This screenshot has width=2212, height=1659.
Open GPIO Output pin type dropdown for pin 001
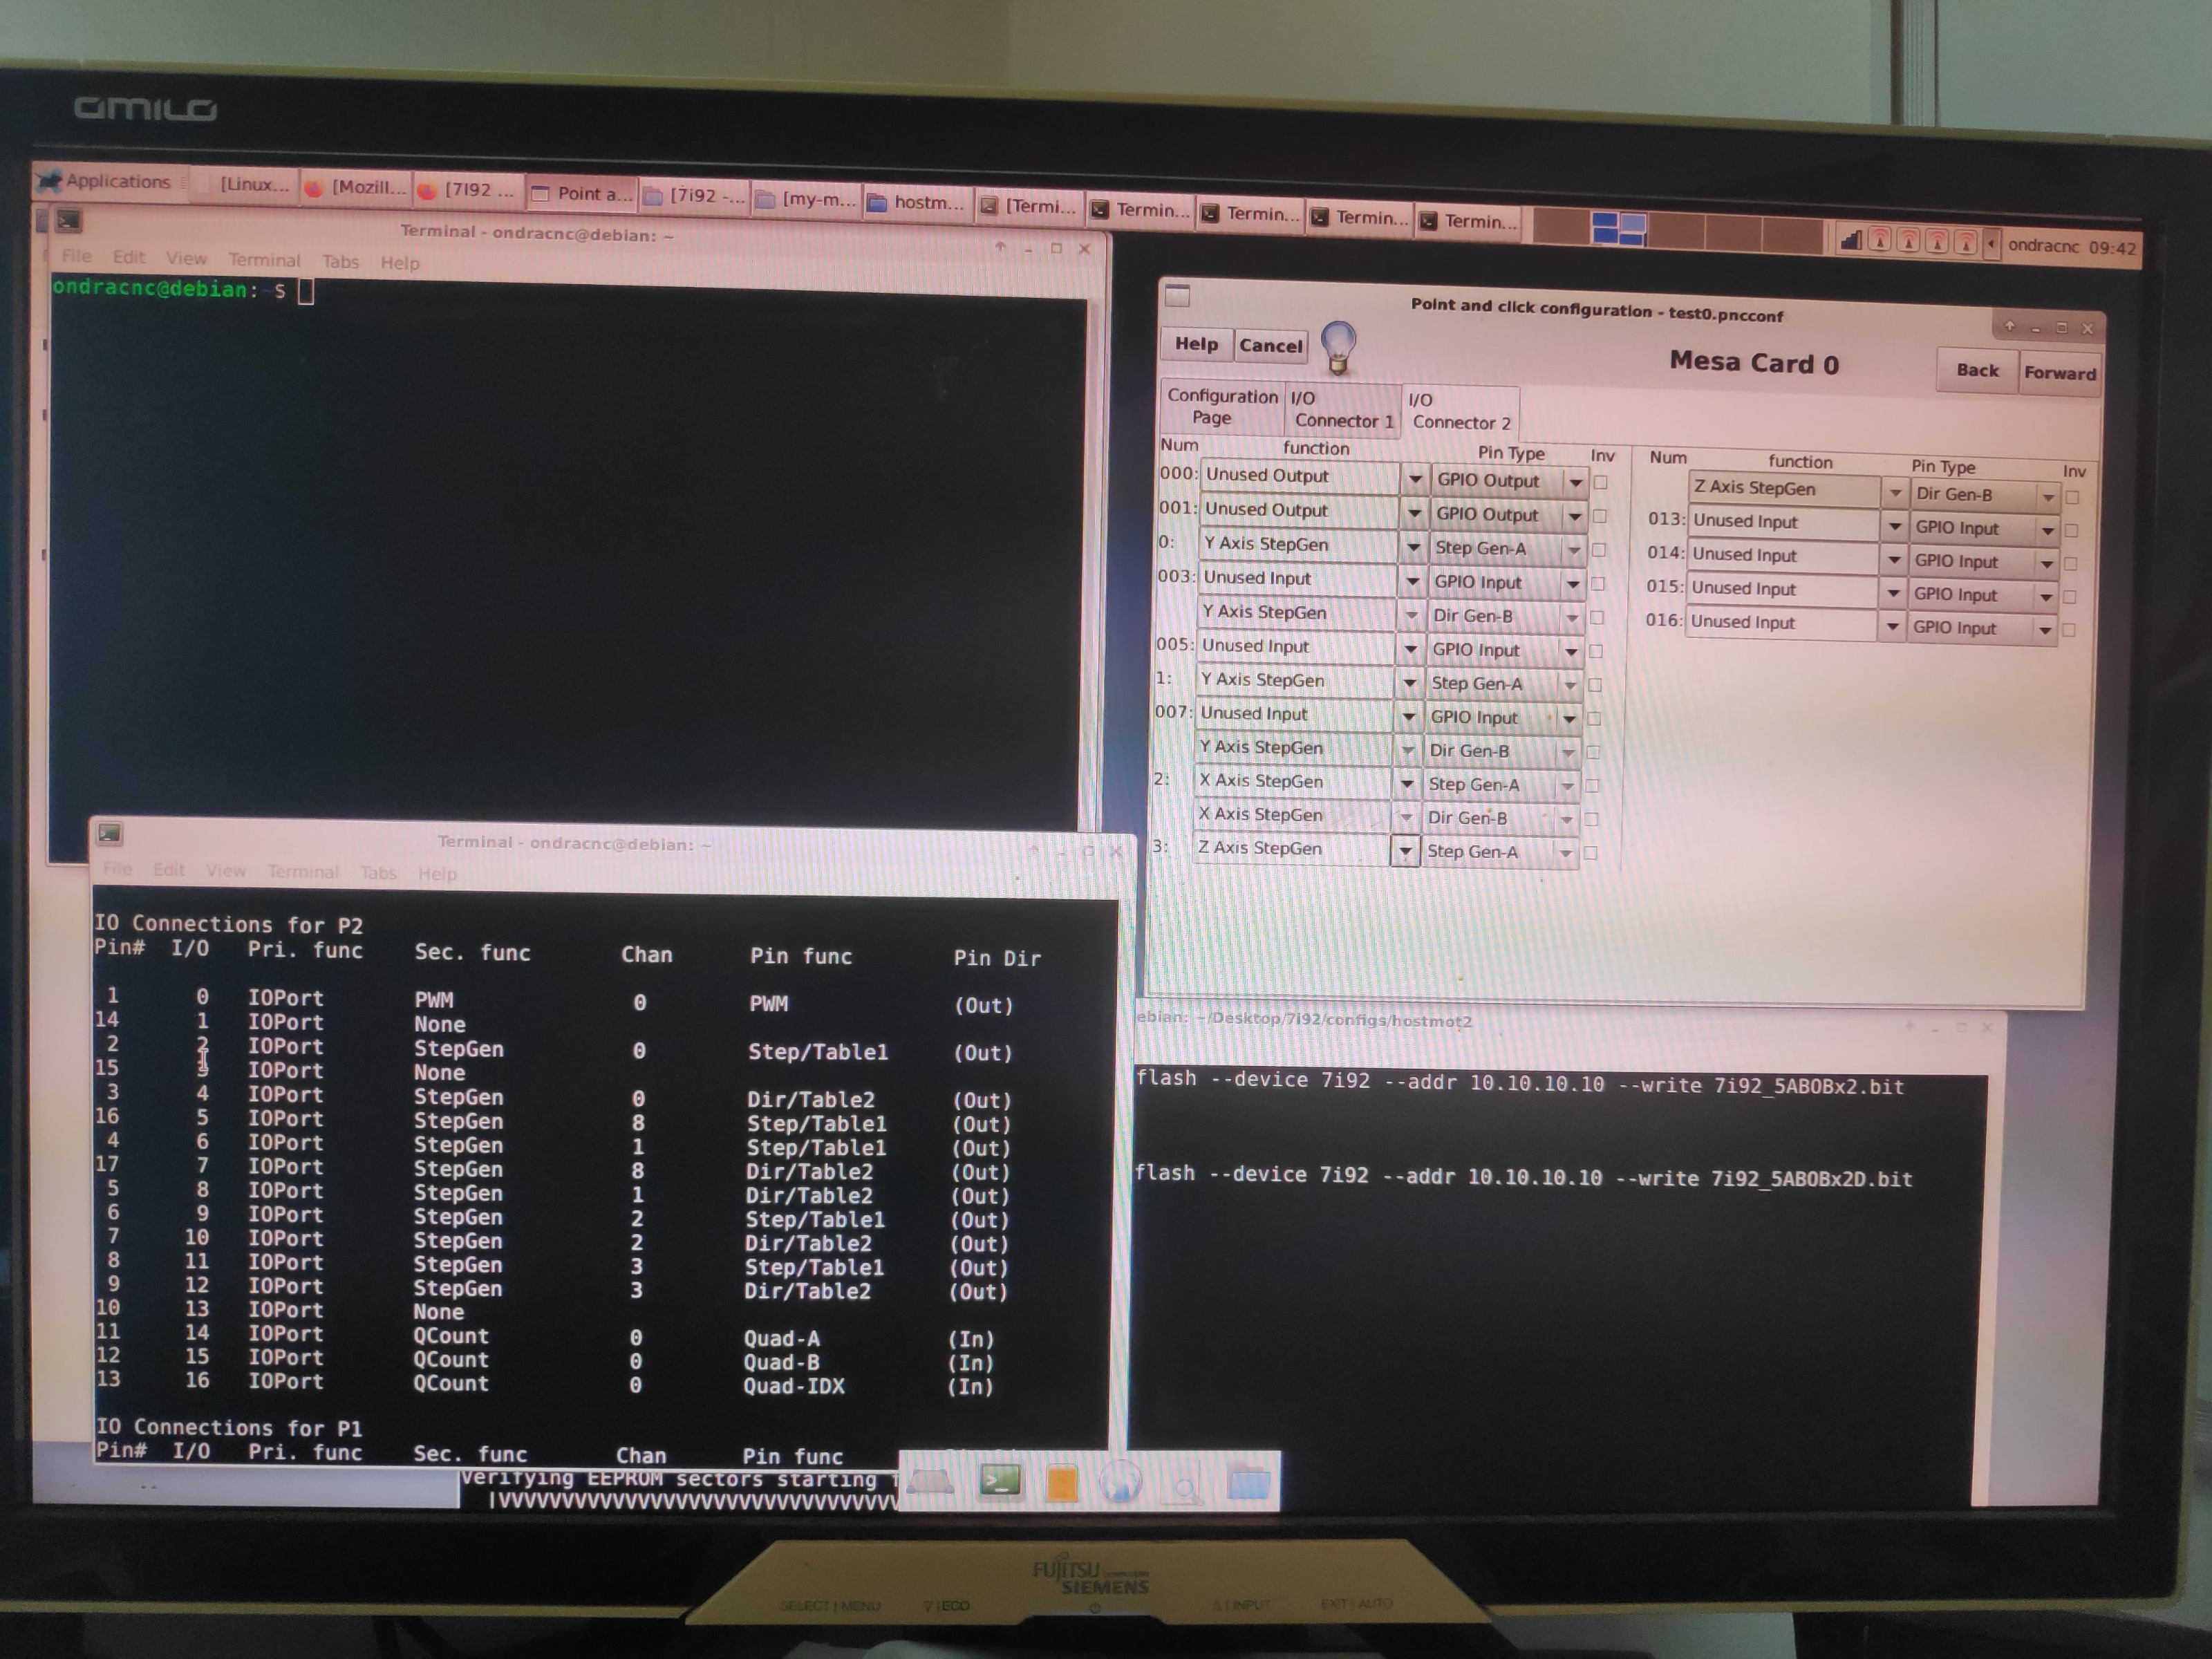[x=1574, y=516]
